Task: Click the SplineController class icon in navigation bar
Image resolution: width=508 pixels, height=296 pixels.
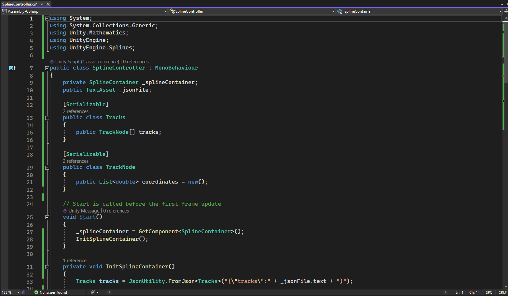Action: coord(172,11)
